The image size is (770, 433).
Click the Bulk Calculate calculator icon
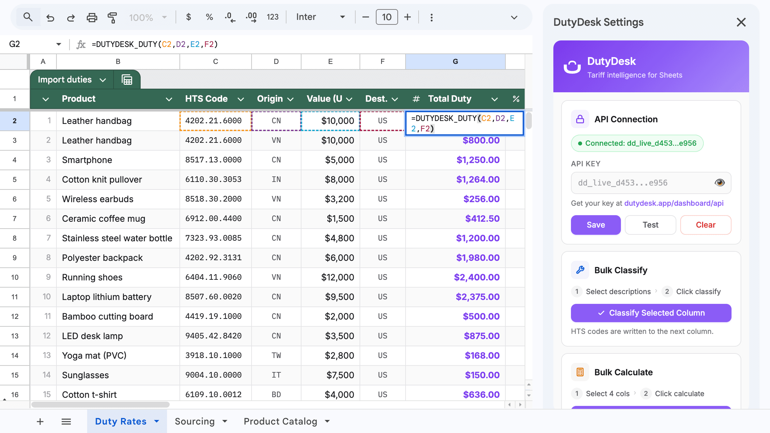580,372
